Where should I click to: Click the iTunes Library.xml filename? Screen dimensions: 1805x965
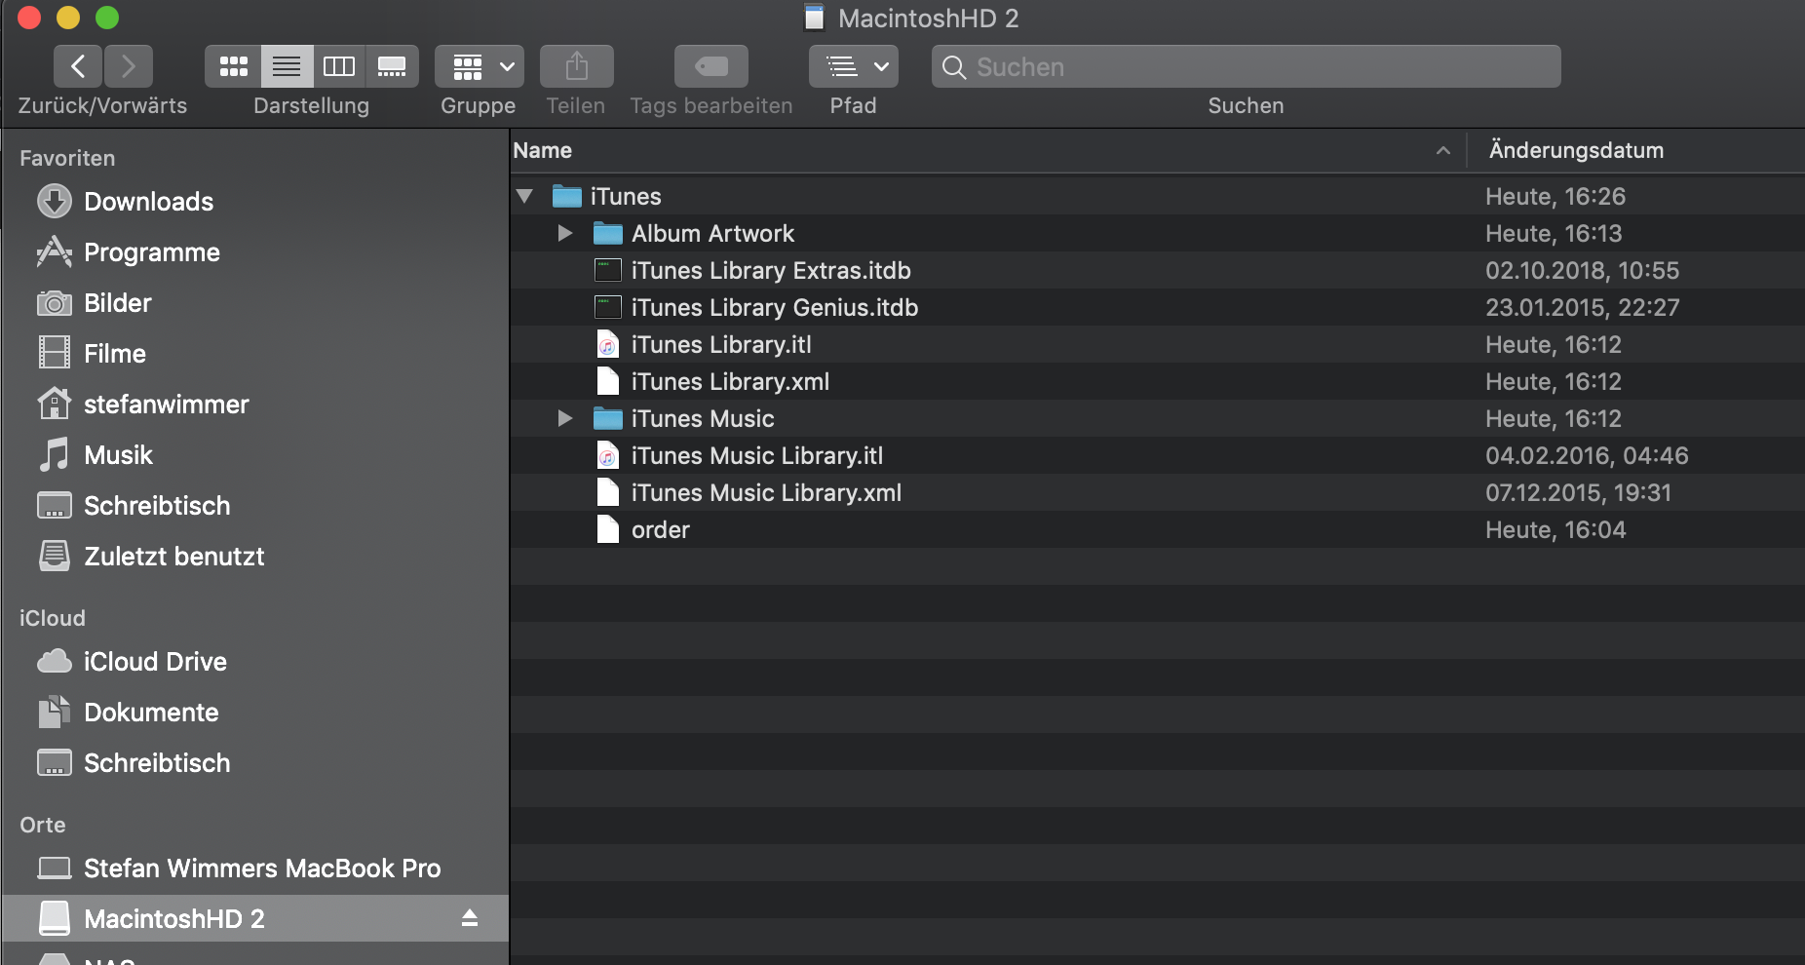(730, 381)
